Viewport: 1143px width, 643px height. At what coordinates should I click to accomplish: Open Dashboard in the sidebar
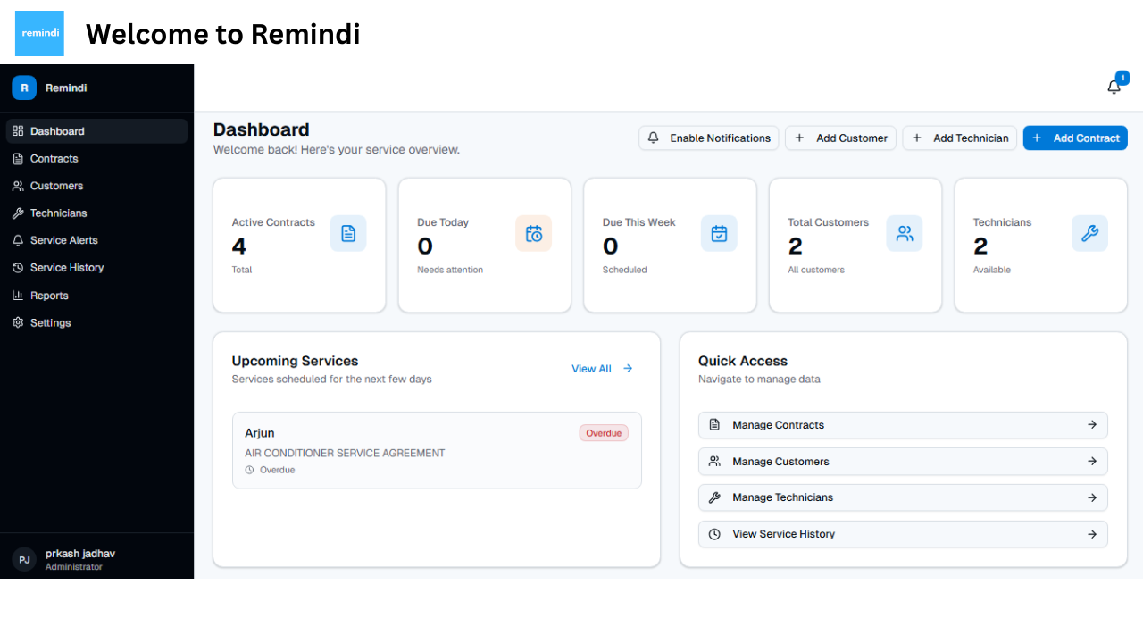[x=96, y=131]
